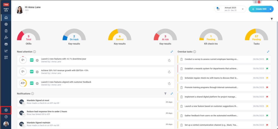Image resolution: width=278 pixels, height=129 pixels.
Task: Filter the Notifications list
Action: pos(165,94)
